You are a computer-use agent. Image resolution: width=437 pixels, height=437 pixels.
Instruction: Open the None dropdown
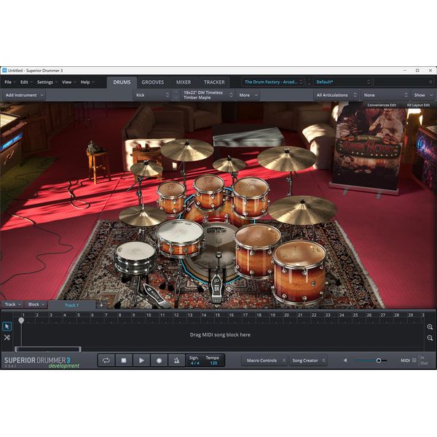(385, 95)
